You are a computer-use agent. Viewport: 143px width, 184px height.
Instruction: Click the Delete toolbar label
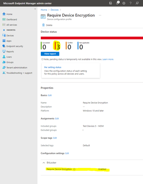[x=49, y=25]
